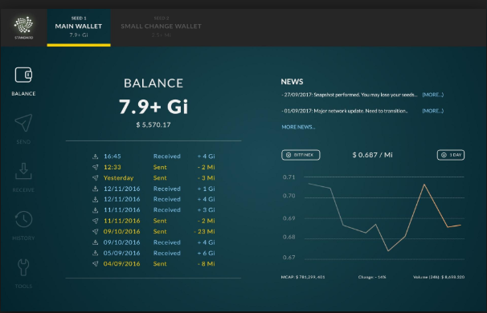Open the Balance wallet icon in sidebar
The width and height of the screenshot is (487, 313).
point(23,75)
